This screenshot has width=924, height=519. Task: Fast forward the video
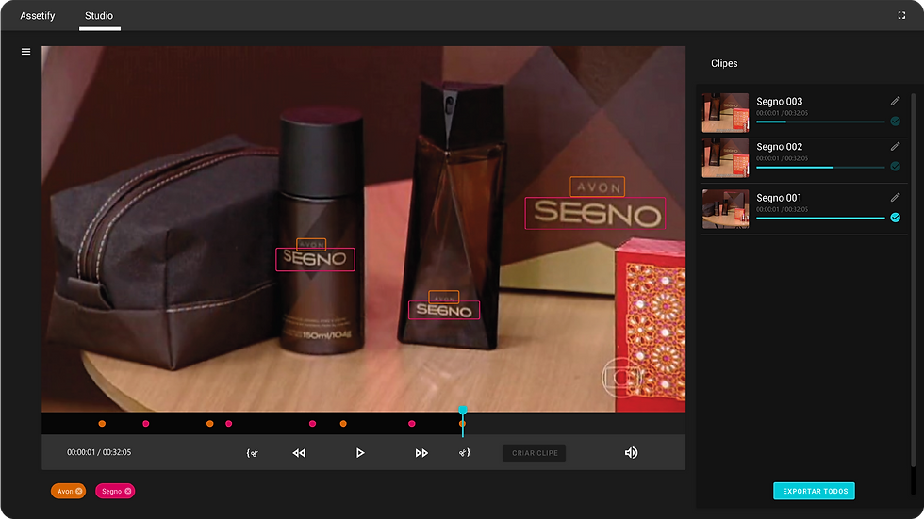421,452
